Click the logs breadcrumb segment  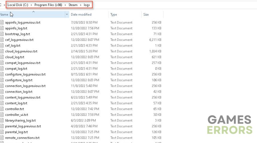click(87, 5)
